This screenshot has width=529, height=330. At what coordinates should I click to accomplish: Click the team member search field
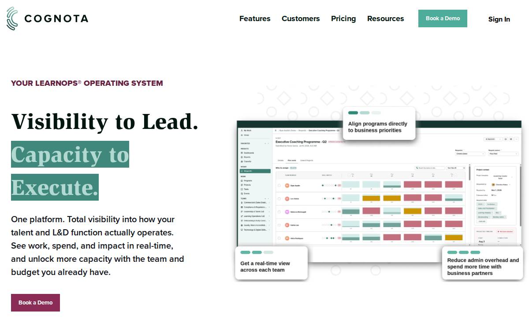430,168
